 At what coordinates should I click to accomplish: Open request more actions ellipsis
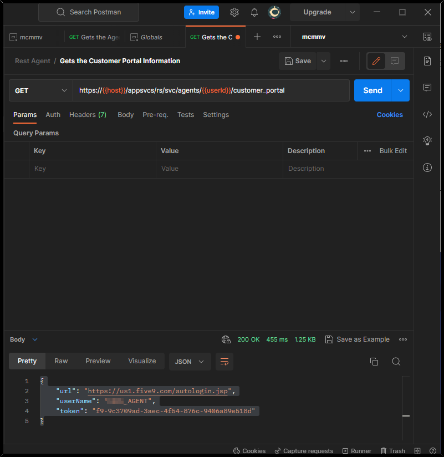pos(344,61)
